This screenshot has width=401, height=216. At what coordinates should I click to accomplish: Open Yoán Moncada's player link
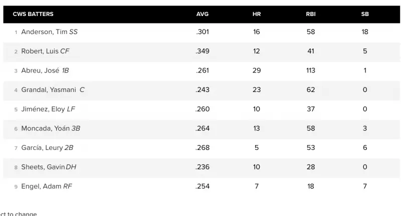coord(45,128)
